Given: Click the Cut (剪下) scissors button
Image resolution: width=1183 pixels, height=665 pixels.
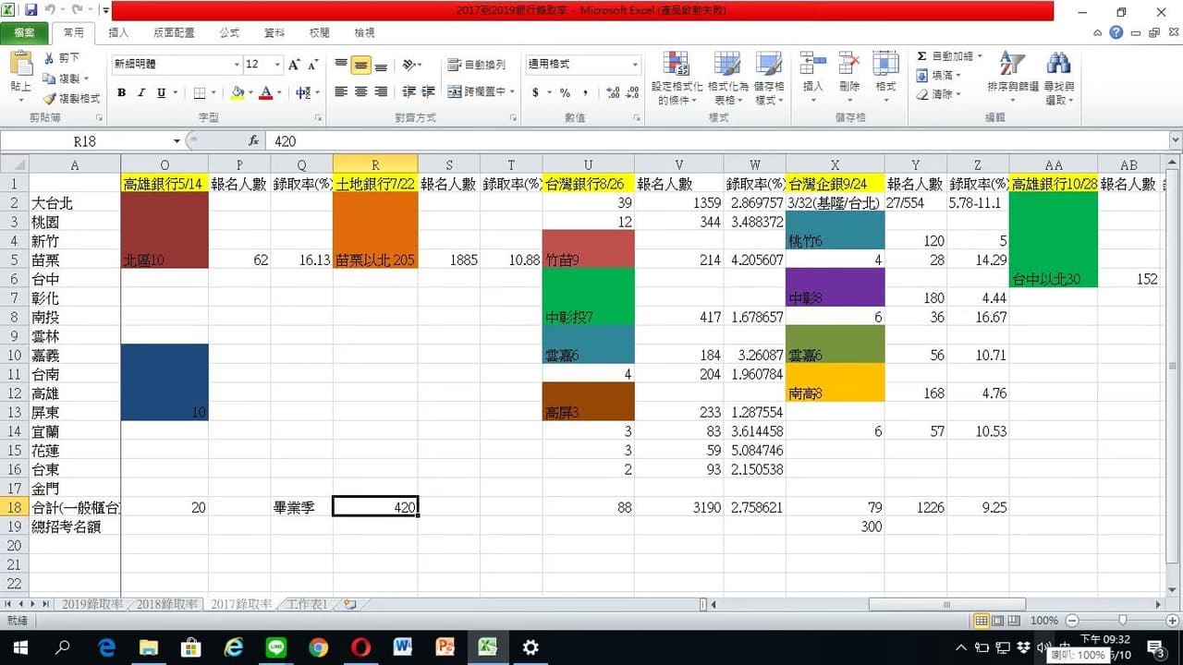Looking at the screenshot, I should (62, 59).
